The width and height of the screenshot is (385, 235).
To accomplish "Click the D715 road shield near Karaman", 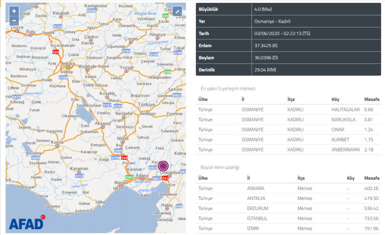I will click(x=79, y=176).
